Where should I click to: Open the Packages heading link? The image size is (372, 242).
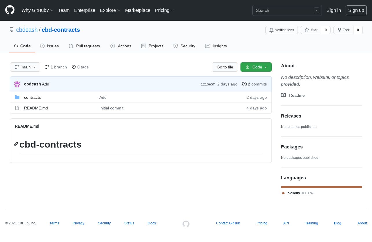[x=292, y=147]
